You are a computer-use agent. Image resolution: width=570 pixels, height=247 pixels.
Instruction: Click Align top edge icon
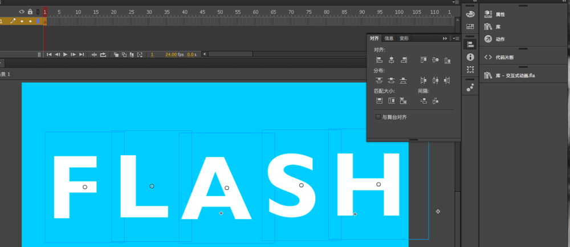pos(424,60)
